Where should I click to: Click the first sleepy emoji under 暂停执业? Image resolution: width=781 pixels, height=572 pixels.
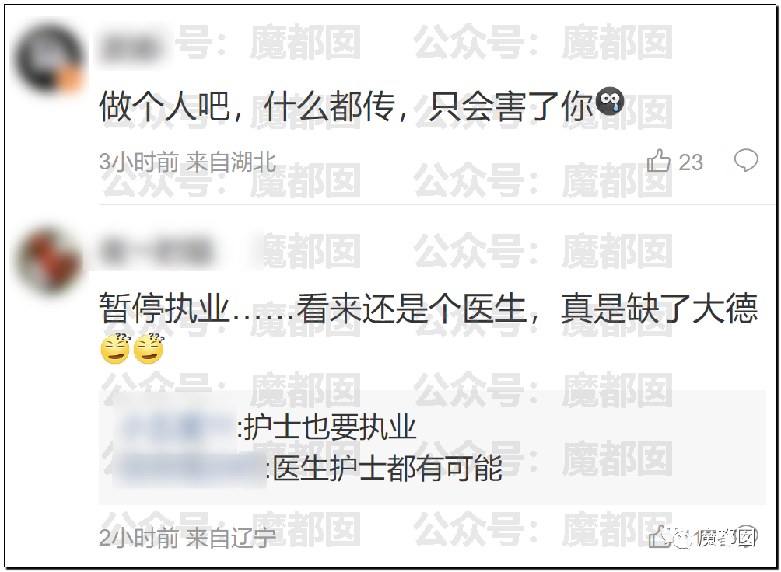coord(115,348)
